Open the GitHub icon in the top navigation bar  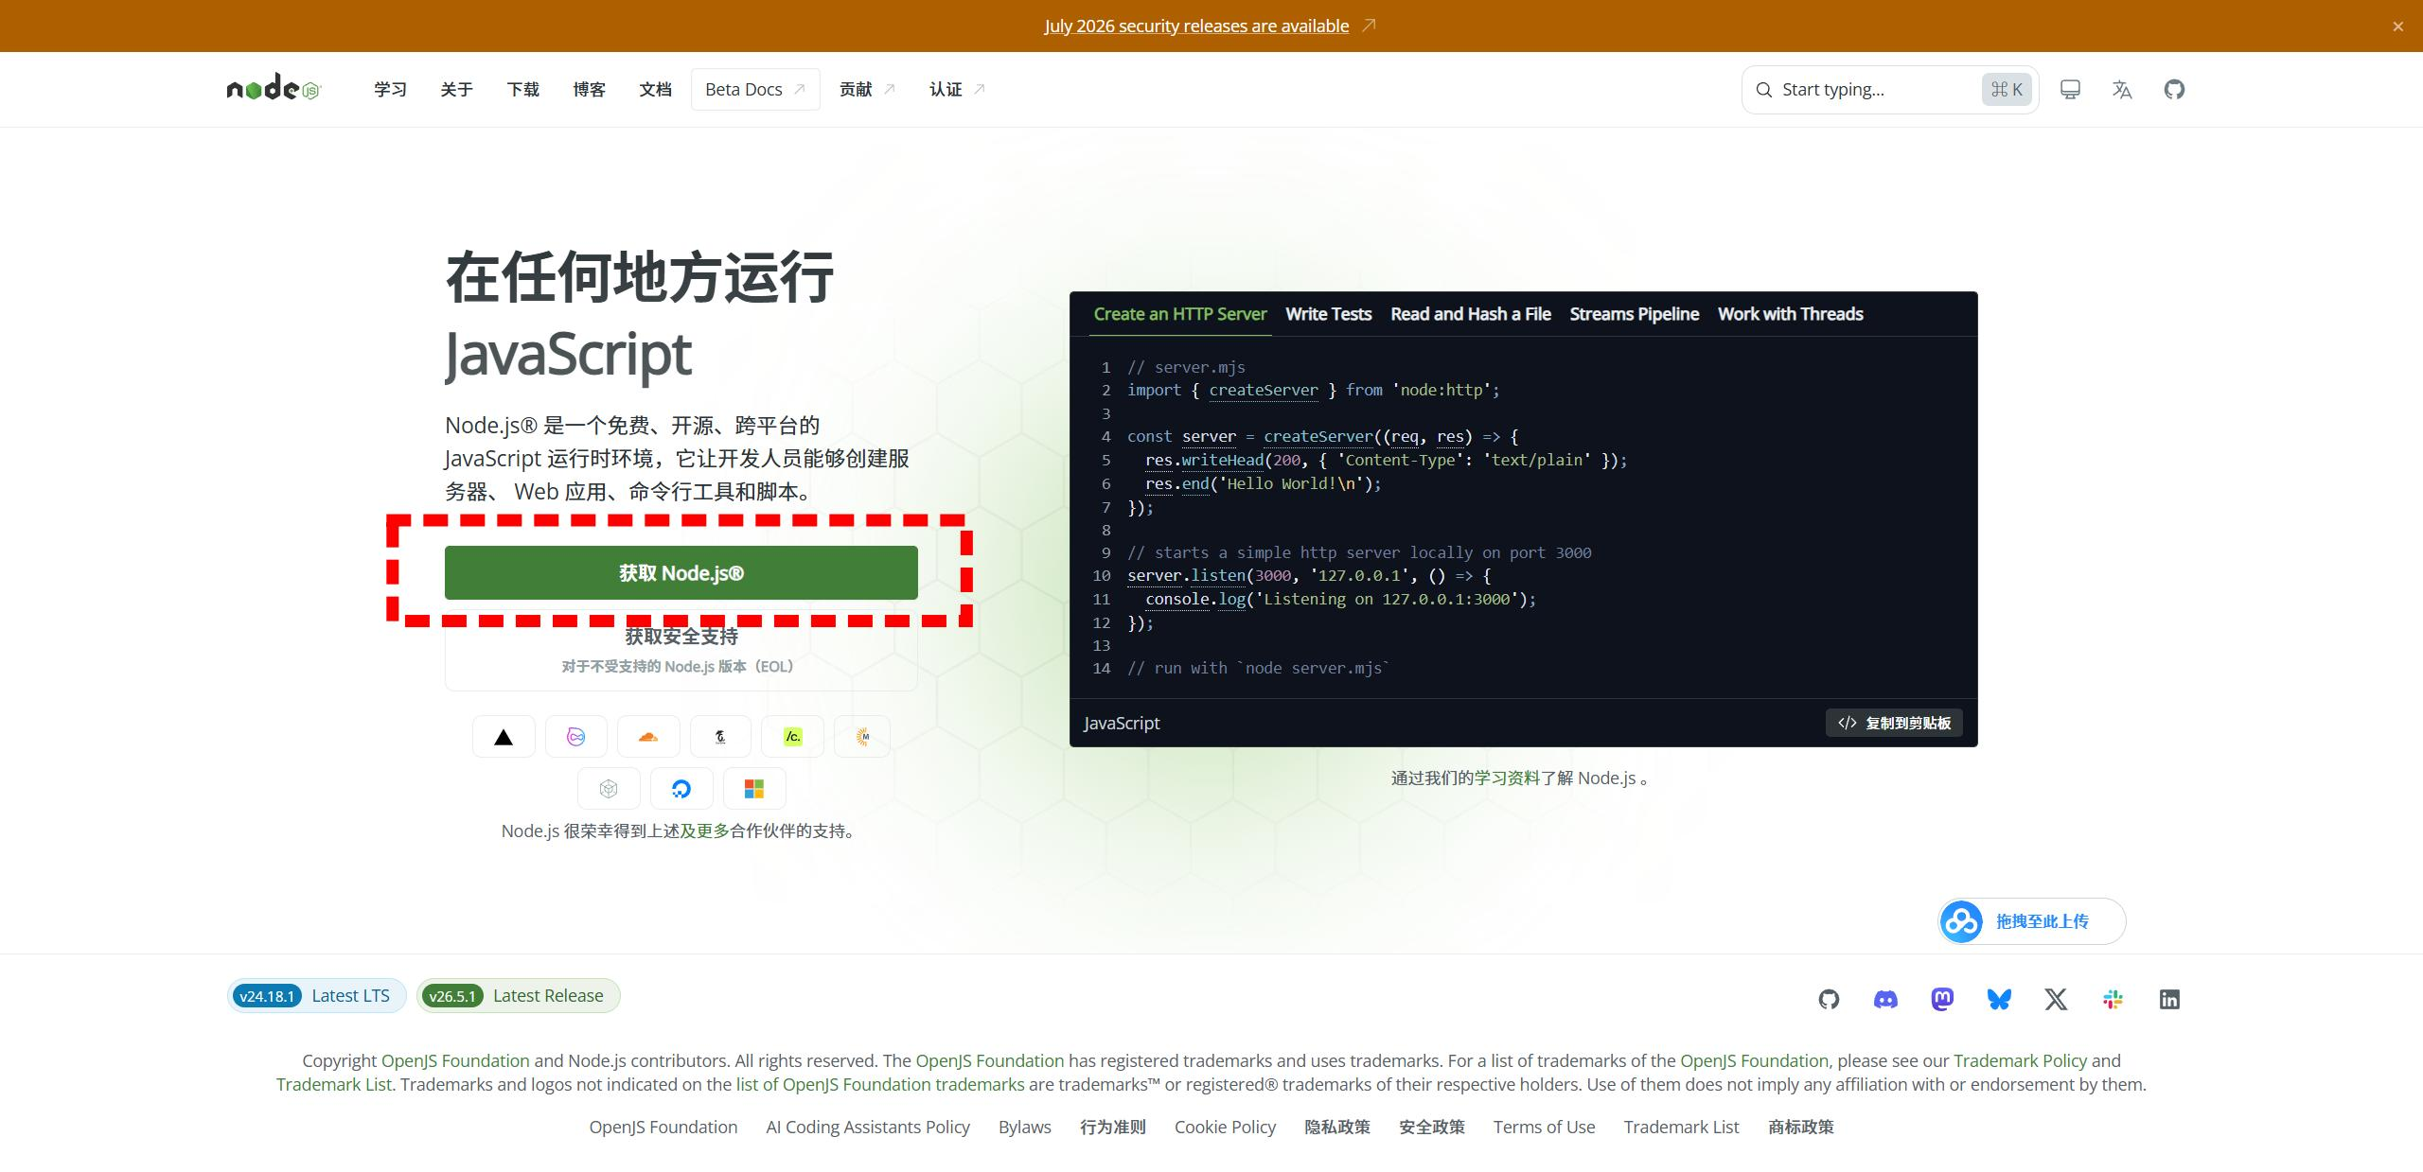pyautogui.click(x=2174, y=89)
